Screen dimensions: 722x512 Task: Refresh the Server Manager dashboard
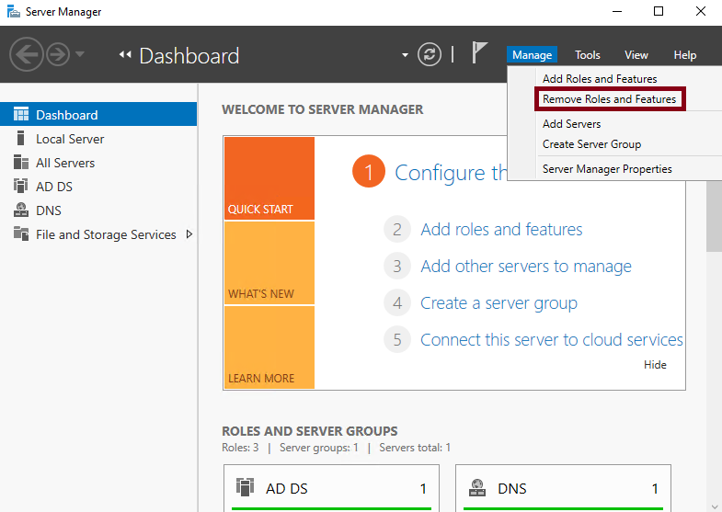coord(430,54)
